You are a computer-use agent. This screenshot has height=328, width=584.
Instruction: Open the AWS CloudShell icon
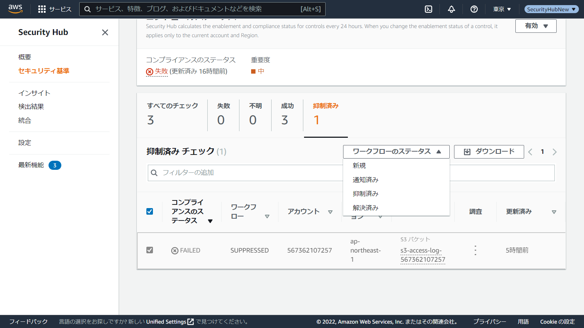[x=429, y=9]
